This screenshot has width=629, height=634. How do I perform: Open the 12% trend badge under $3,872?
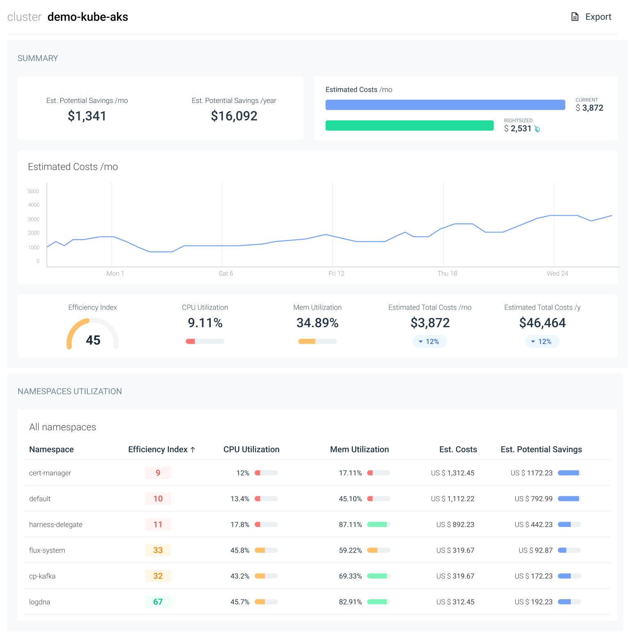[x=430, y=342]
